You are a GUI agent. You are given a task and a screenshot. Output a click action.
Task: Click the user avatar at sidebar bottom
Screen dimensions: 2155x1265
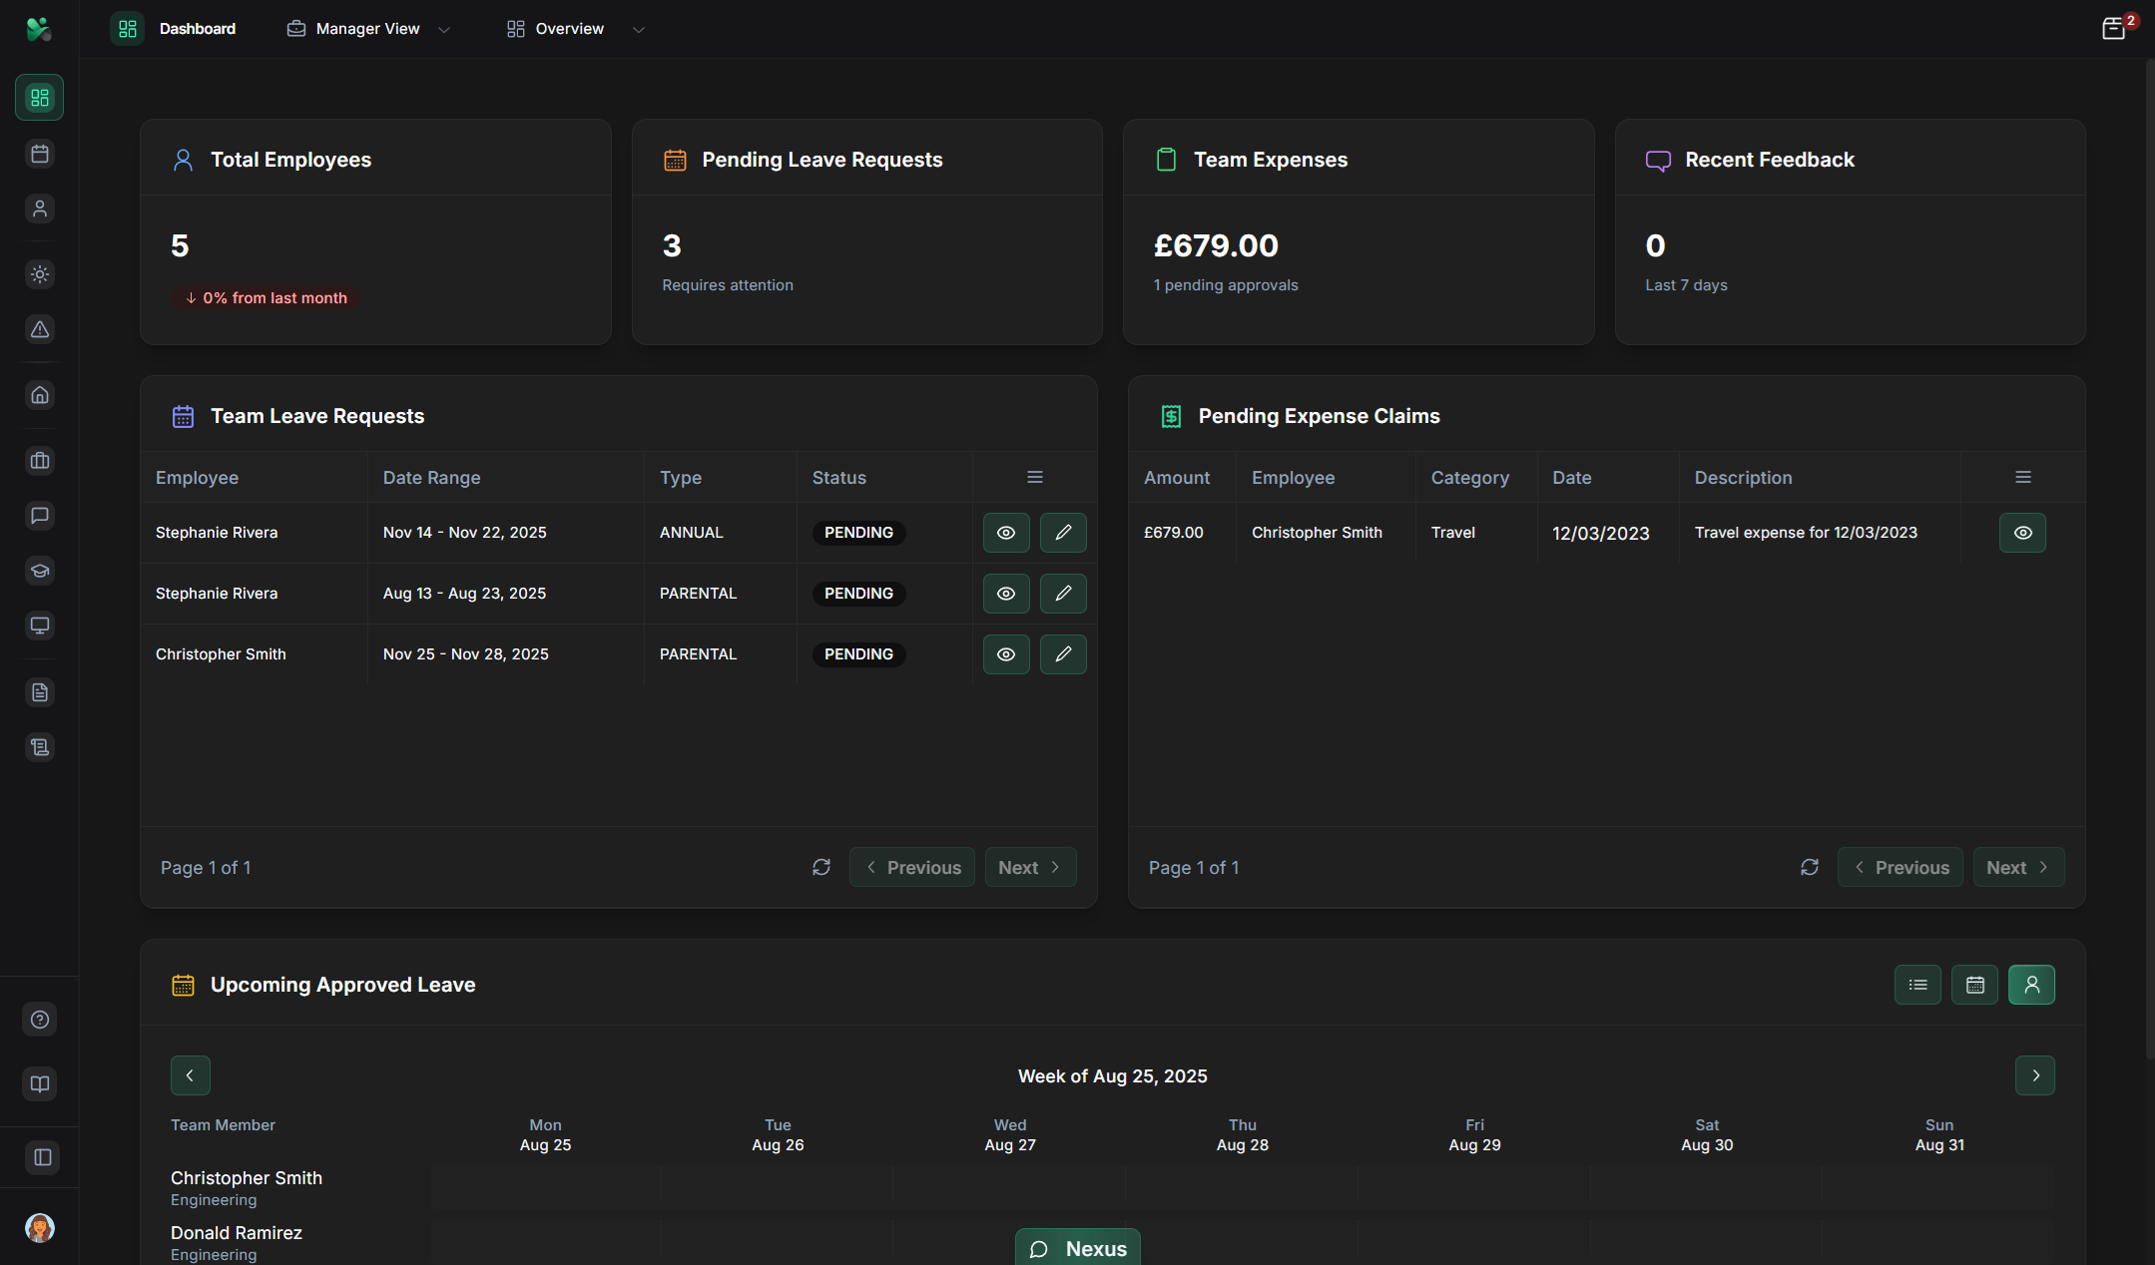point(39,1229)
